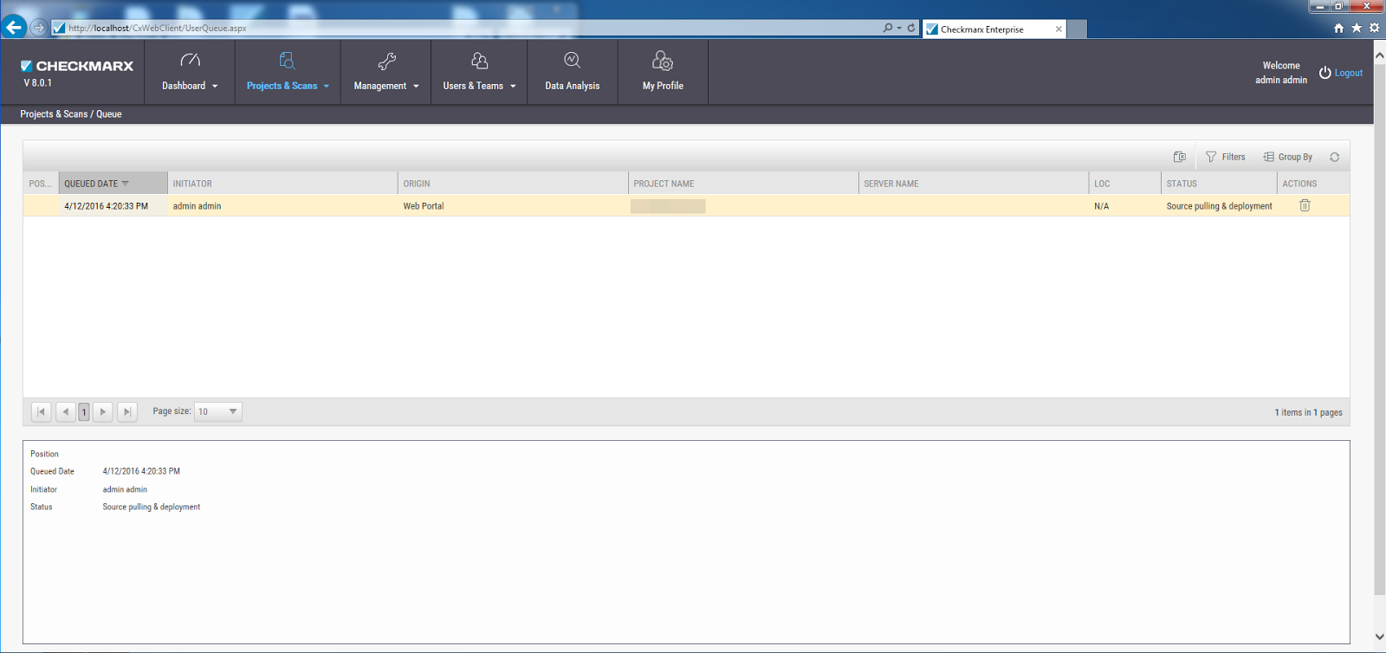Screen dimensions: 1386x653
Task: Click the Dashboard gauge icon
Action: tap(190, 60)
